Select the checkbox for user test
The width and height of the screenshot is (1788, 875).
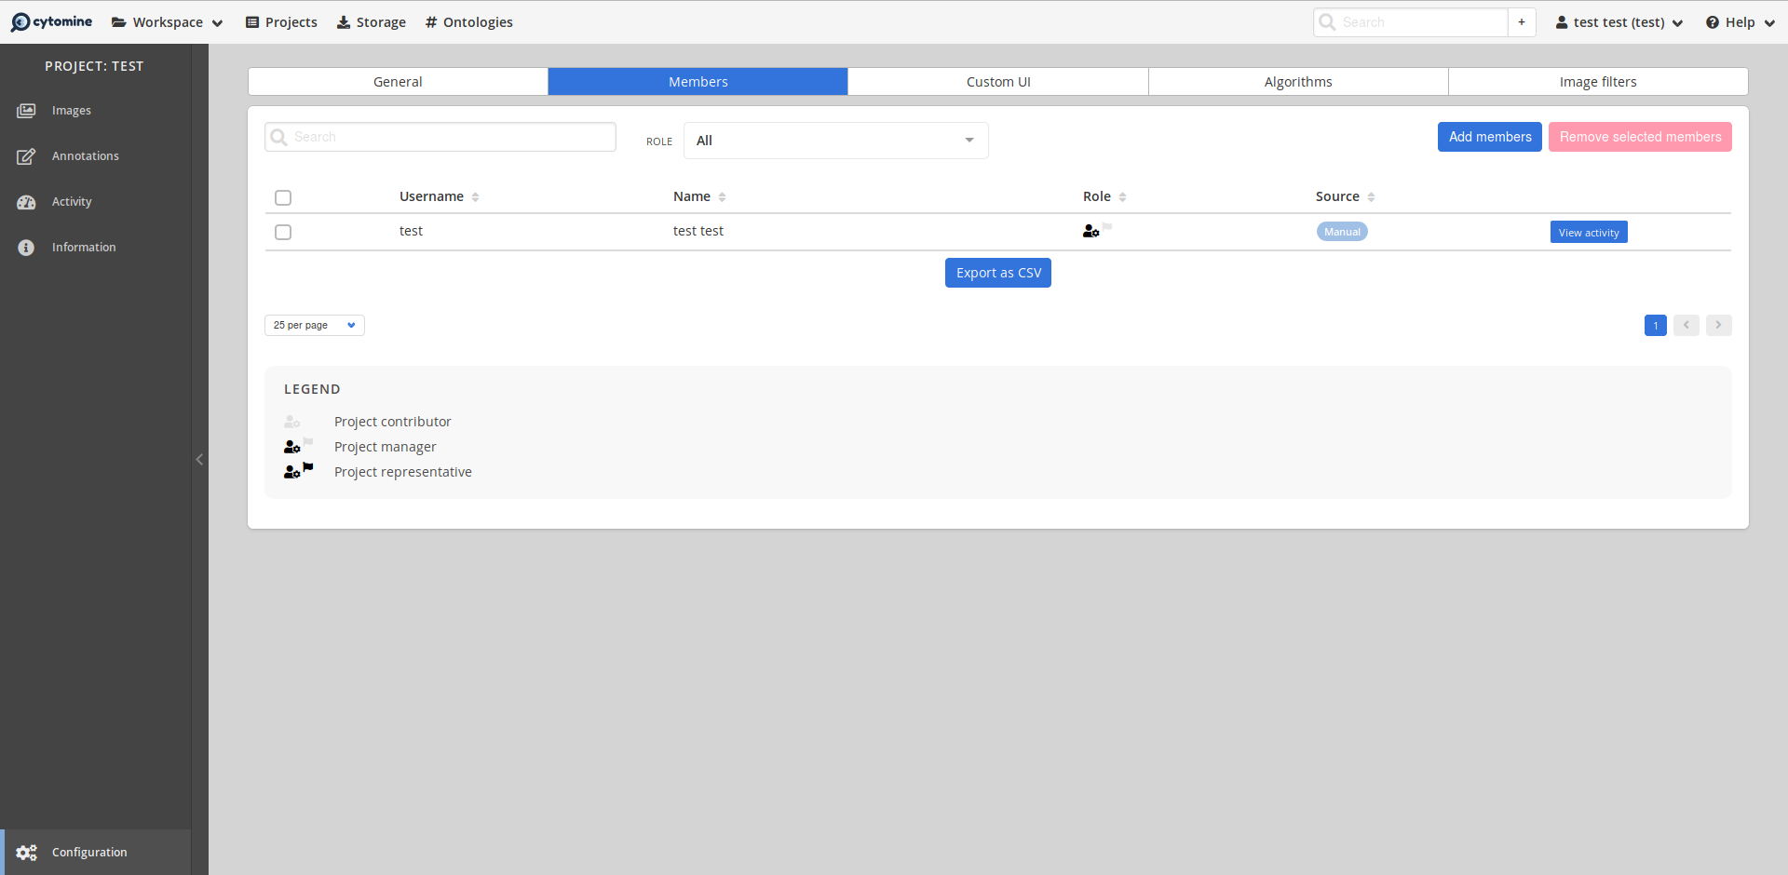point(283,232)
